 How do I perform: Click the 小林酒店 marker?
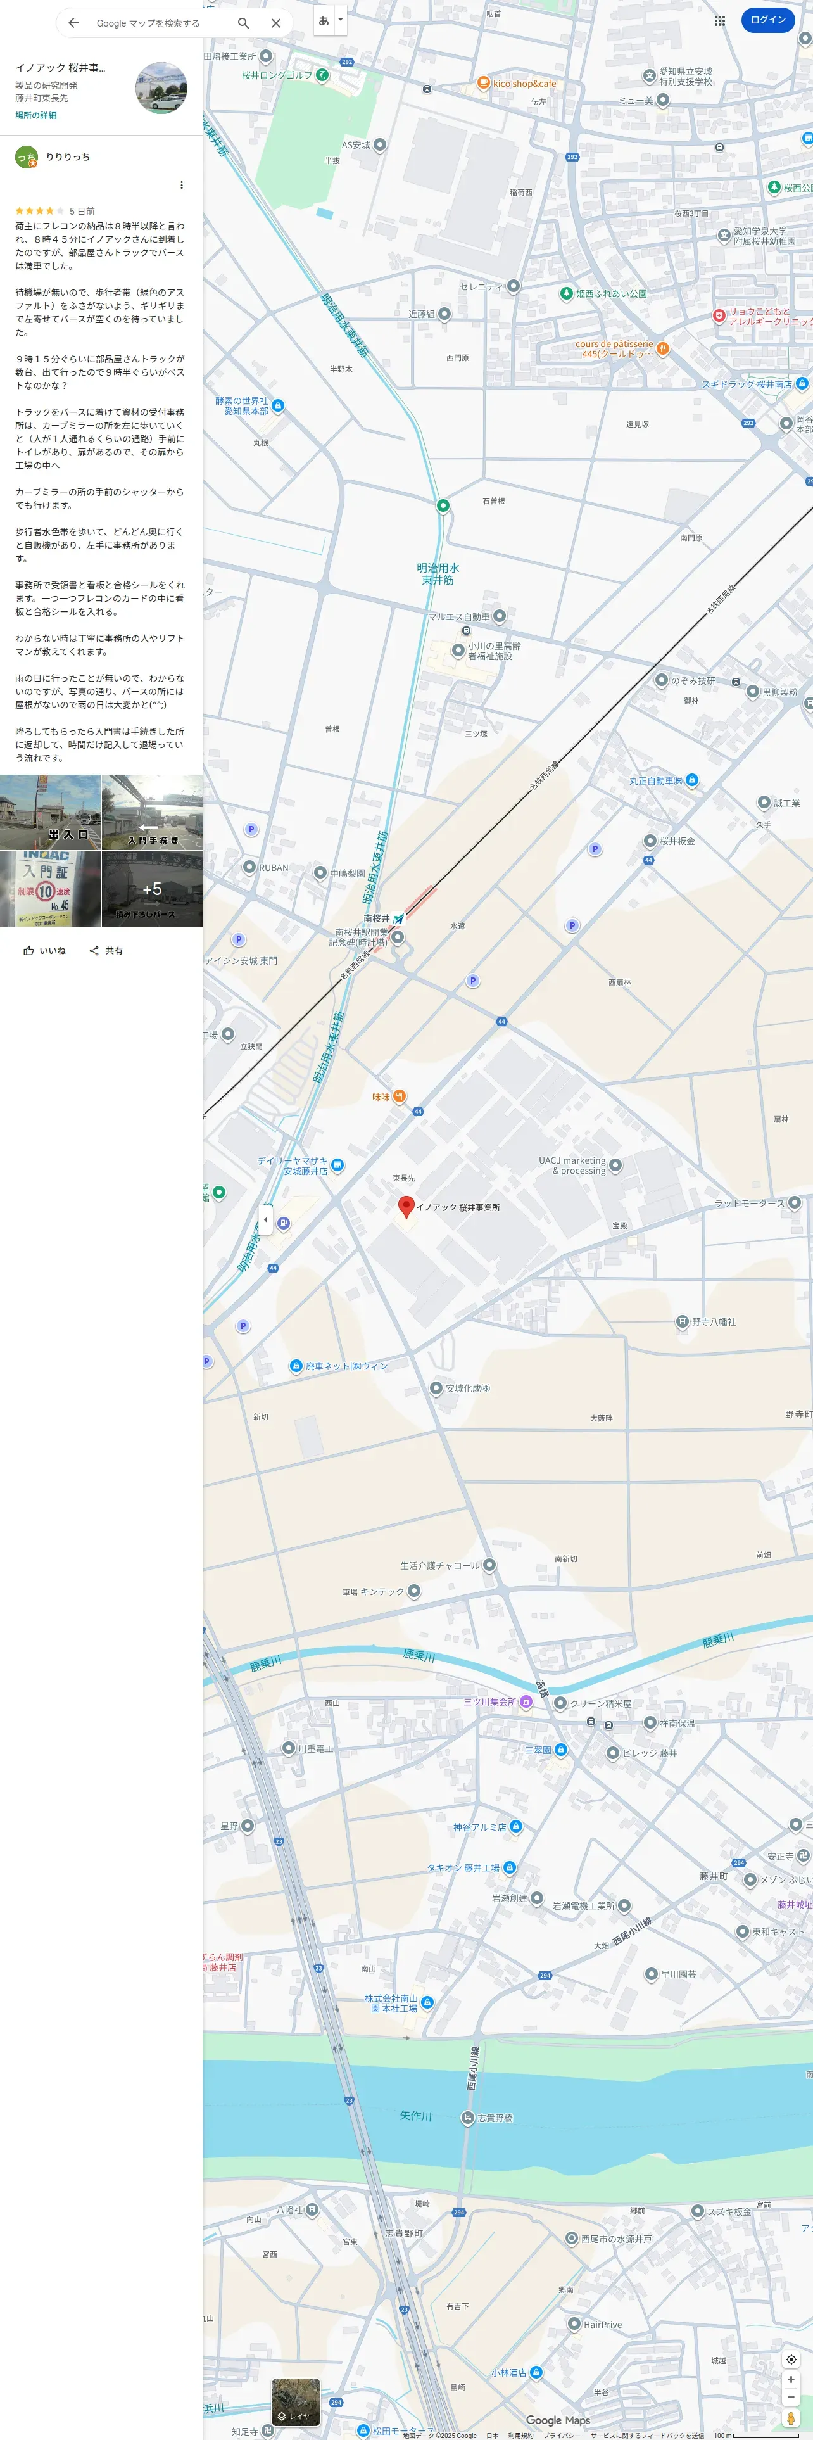[x=537, y=2372]
